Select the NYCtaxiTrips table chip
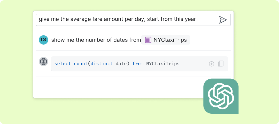The image size is (279, 124). (x=166, y=40)
